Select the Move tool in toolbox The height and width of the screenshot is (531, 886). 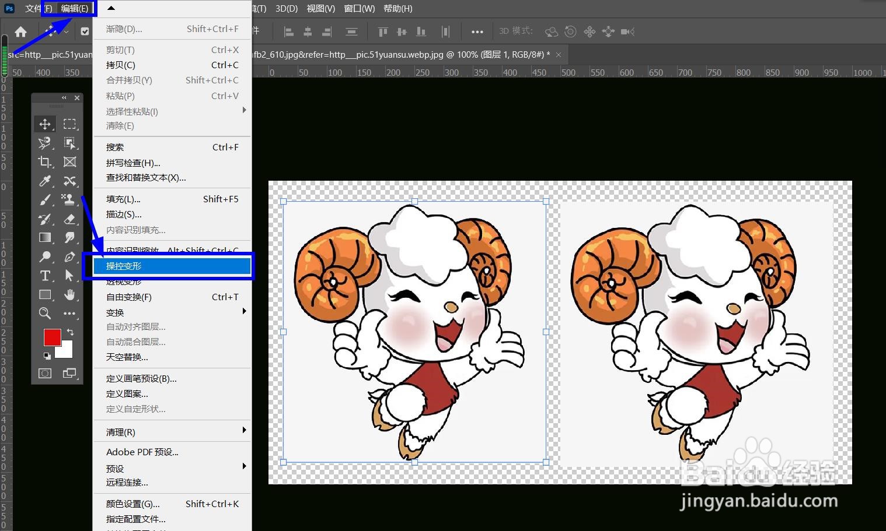[x=45, y=124]
